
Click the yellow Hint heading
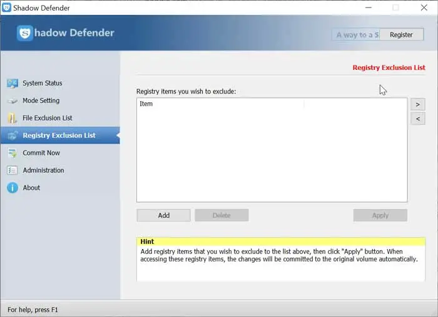(x=281, y=241)
